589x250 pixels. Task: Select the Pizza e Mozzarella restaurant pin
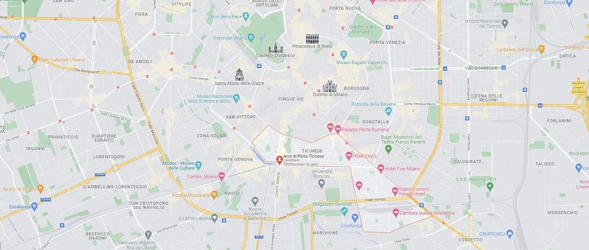point(214,195)
